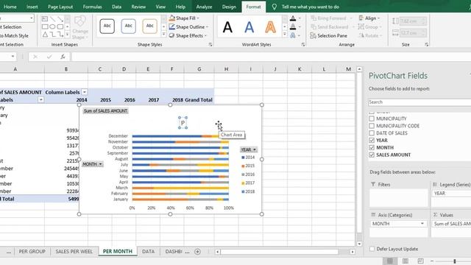Image resolution: width=471 pixels, height=265 pixels.
Task: Switch to the Analyze ribbon tab
Action: [204, 7]
